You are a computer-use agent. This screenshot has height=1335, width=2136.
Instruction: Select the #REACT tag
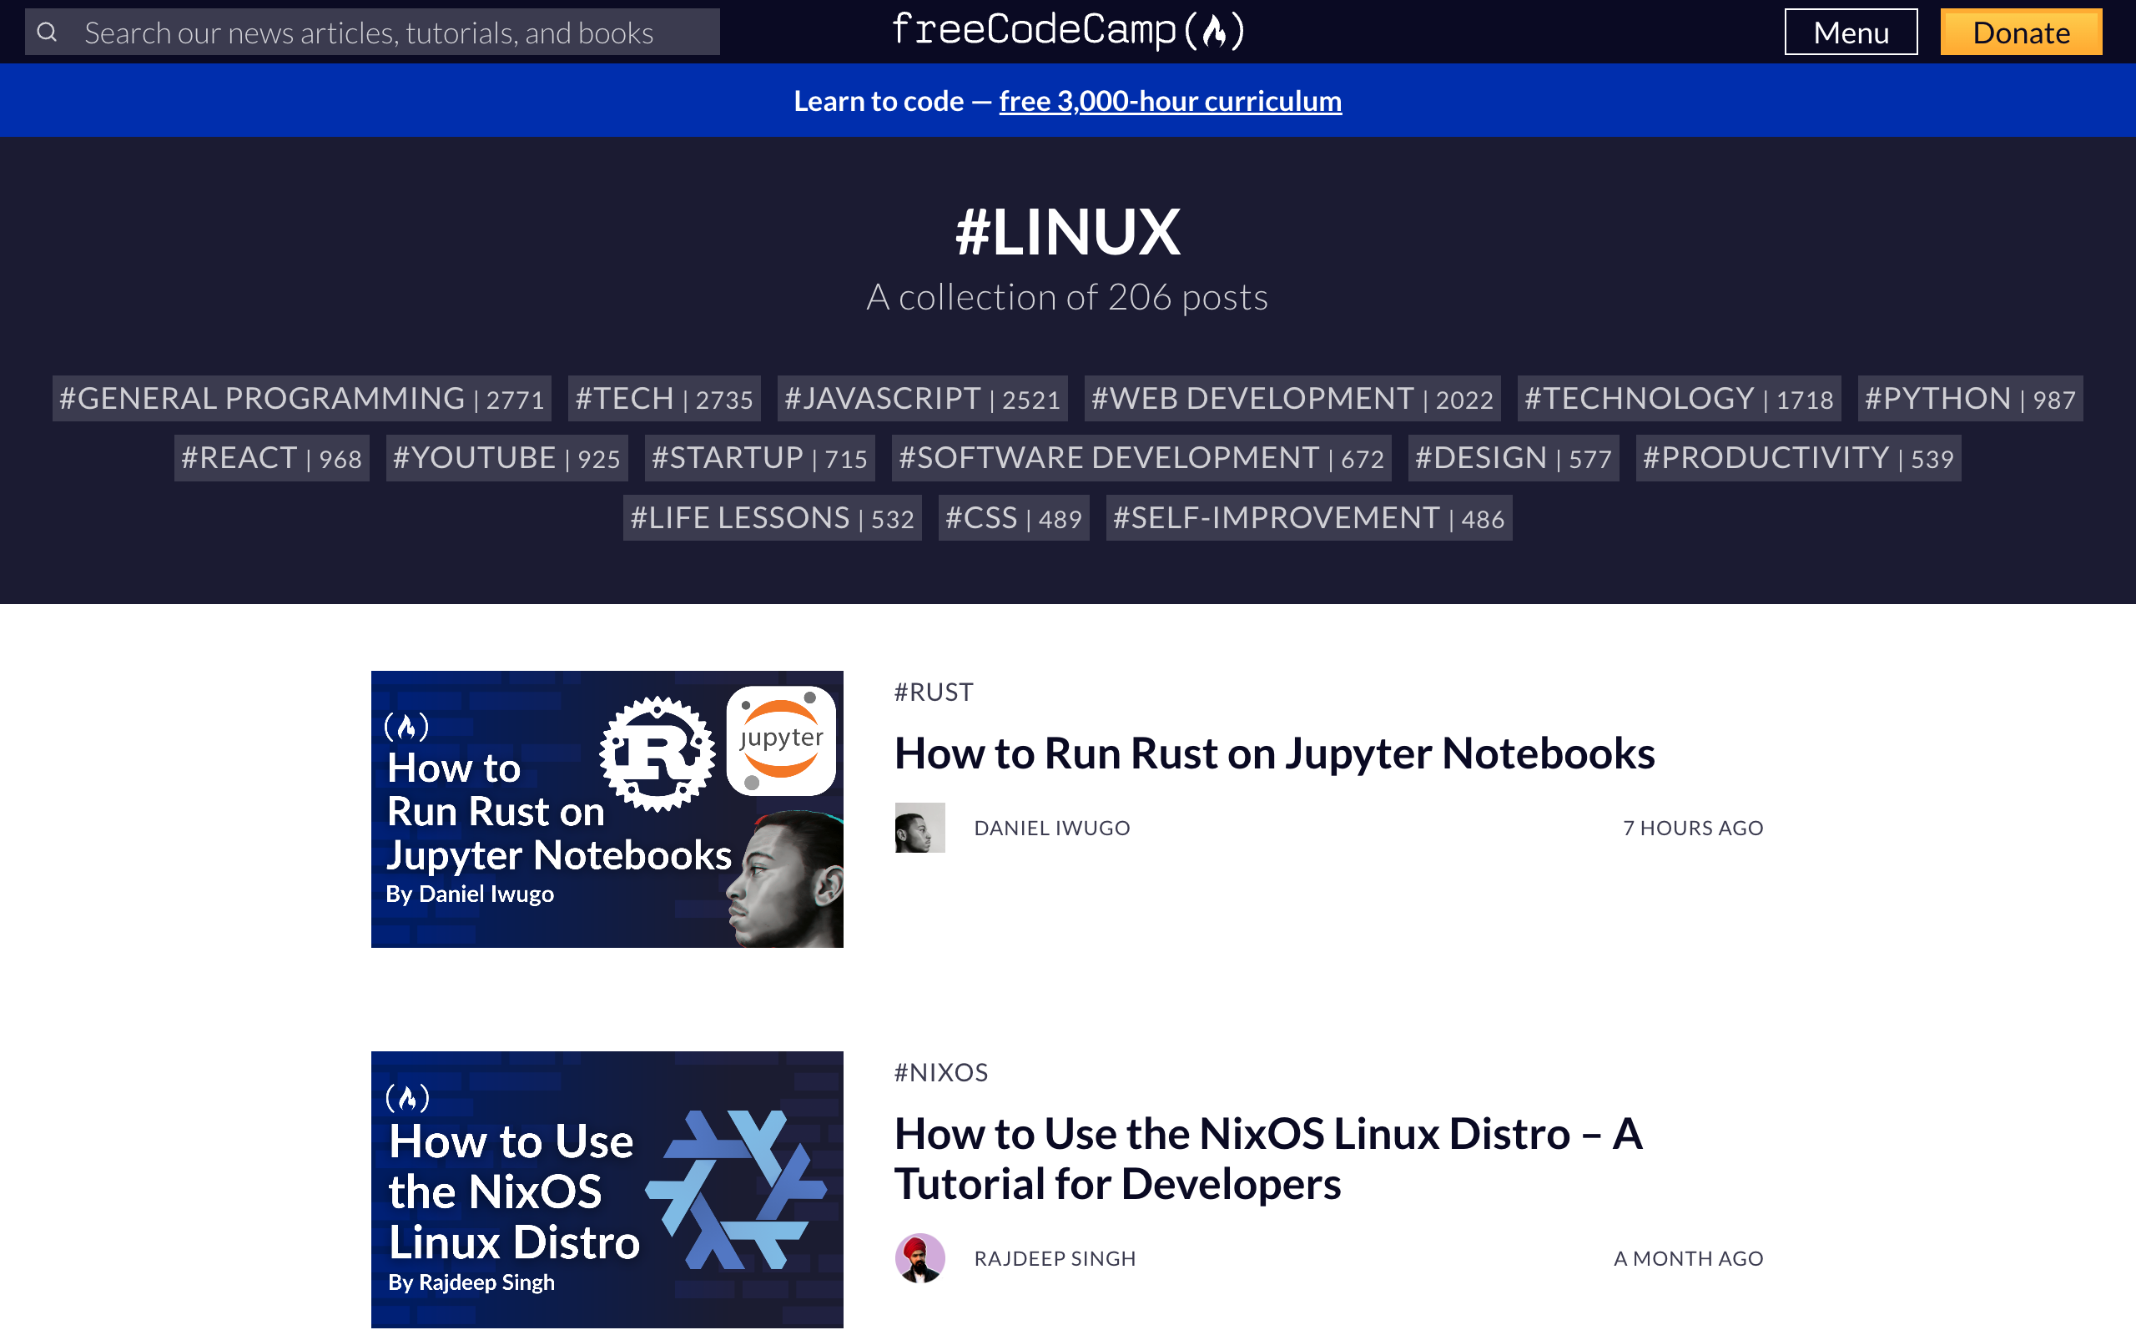[271, 457]
